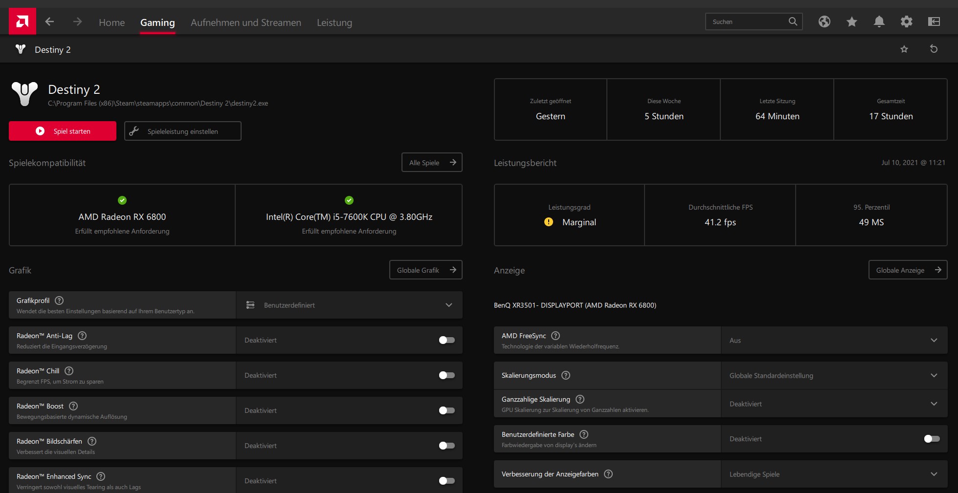Screen dimensions: 958x493
Task: Show help for Radeon Enhanced Sync
Action: click(101, 476)
